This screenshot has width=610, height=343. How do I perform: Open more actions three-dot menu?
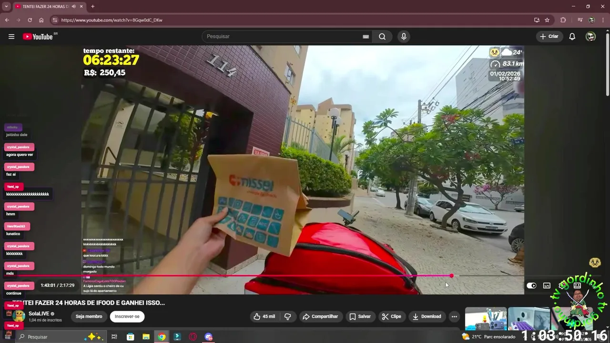[x=454, y=316]
